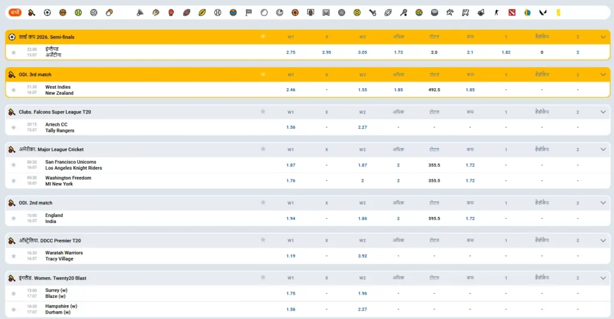
Task: Star the ODI 2nd match league header
Action: point(263,202)
